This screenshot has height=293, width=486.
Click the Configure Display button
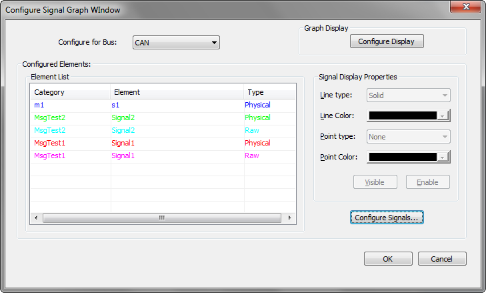(387, 41)
